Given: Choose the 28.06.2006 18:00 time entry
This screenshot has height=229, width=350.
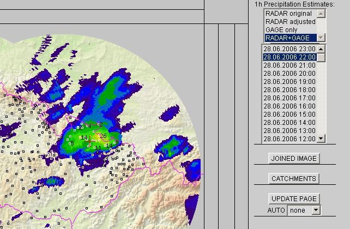Looking at the screenshot, I should click(x=289, y=90).
